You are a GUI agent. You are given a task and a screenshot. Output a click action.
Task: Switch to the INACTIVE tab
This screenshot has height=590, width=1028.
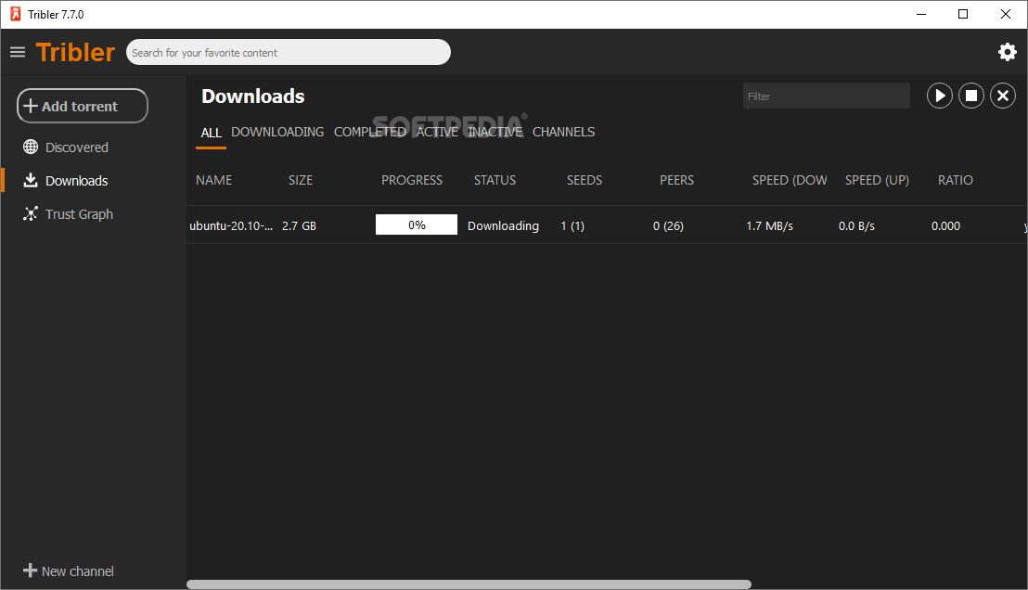tap(495, 132)
